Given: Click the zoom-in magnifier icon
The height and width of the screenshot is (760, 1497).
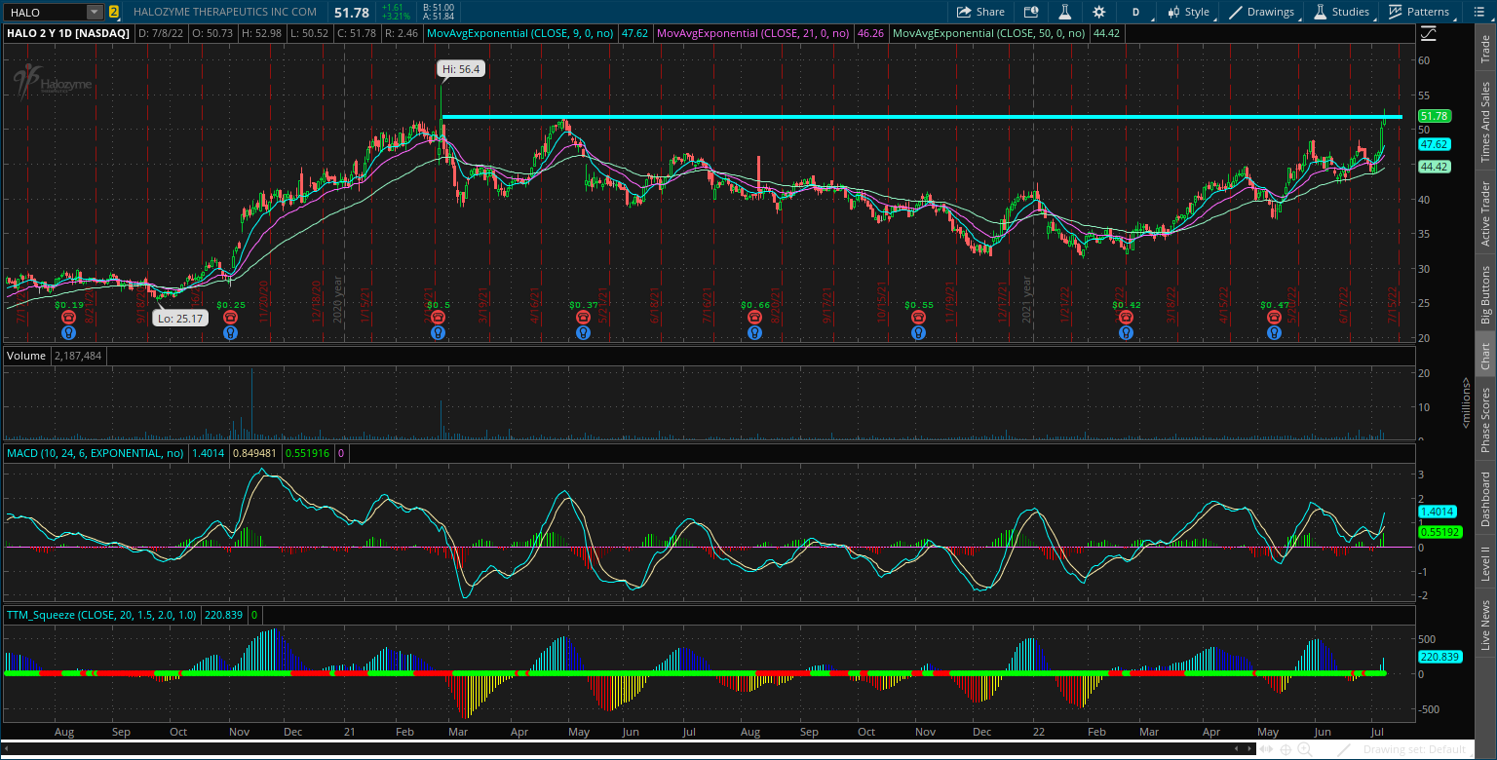Looking at the screenshot, I should 1306,749.
